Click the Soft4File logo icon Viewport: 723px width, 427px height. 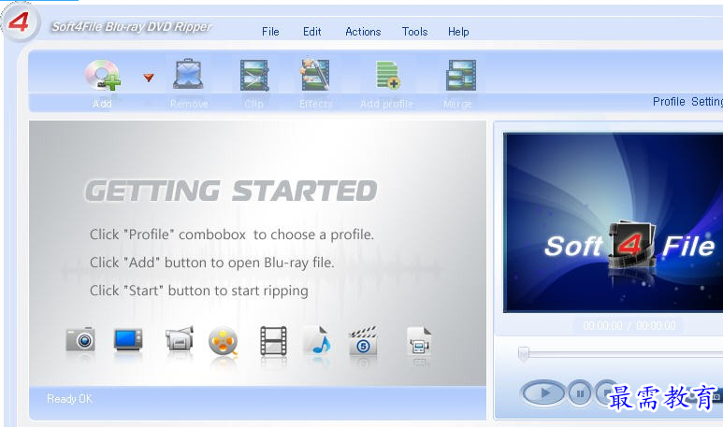point(19,21)
